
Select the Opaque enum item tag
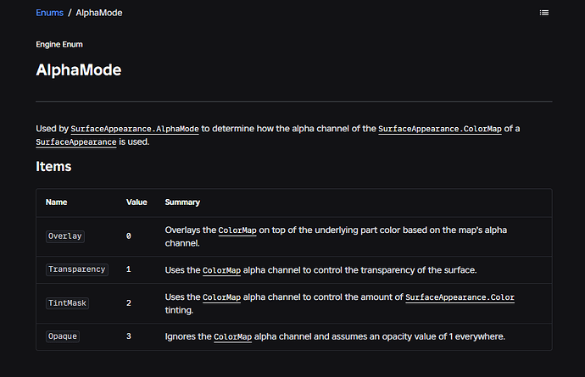[62, 336]
